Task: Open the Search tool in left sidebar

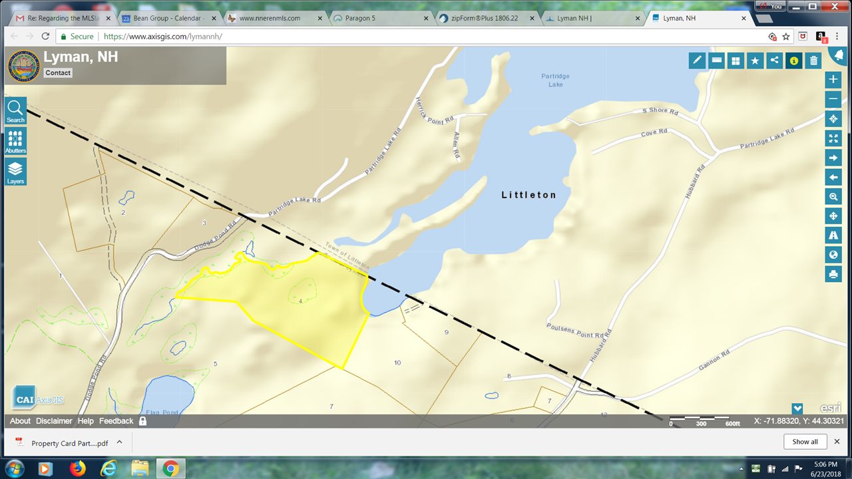Action: pyautogui.click(x=16, y=110)
